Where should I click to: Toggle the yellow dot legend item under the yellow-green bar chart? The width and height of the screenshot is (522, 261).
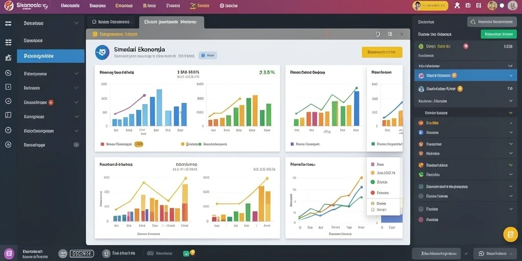pos(182,144)
